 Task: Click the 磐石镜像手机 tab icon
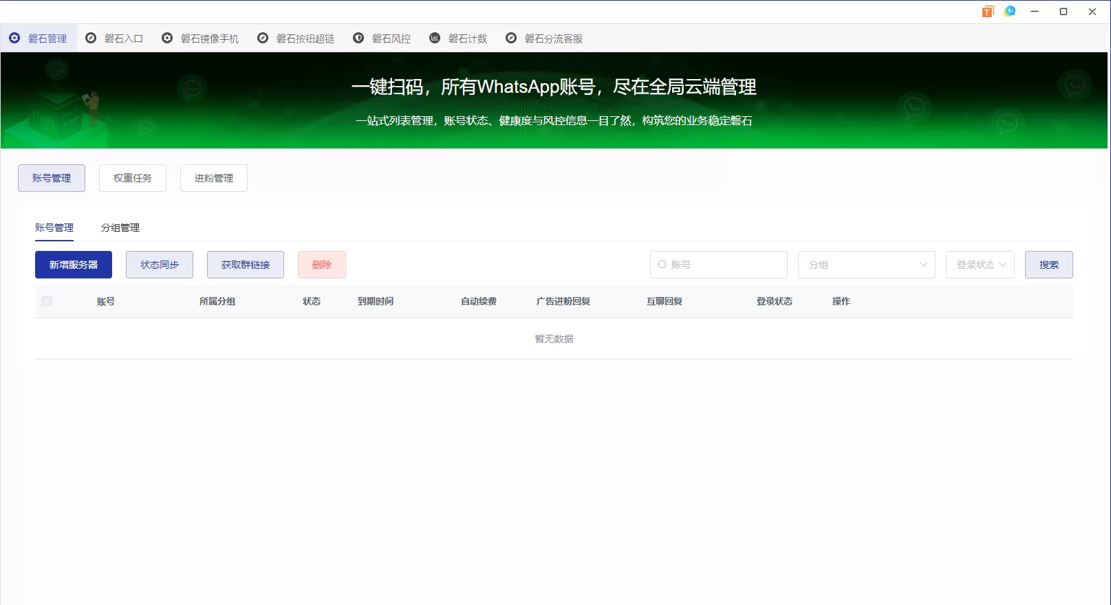click(167, 38)
